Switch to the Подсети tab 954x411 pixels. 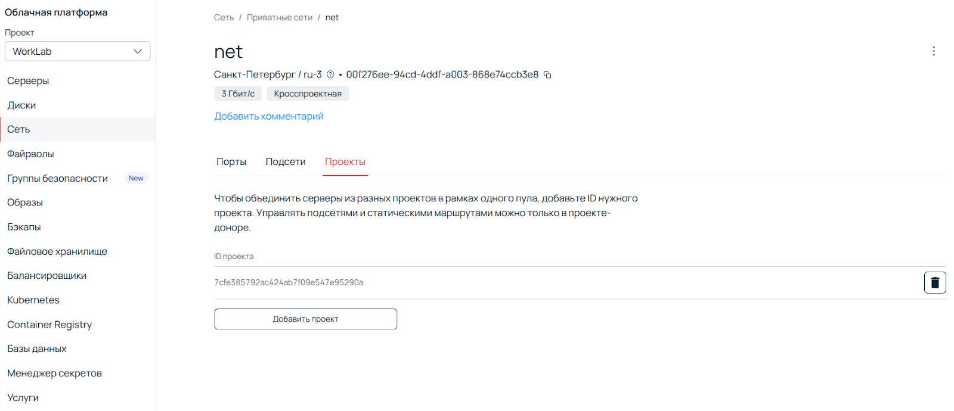(x=286, y=162)
